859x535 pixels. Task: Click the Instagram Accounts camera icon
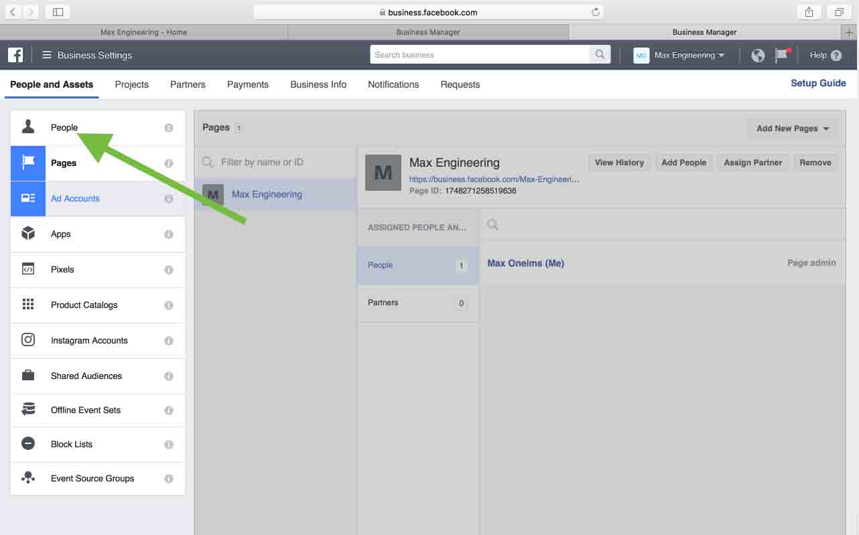[x=28, y=340]
